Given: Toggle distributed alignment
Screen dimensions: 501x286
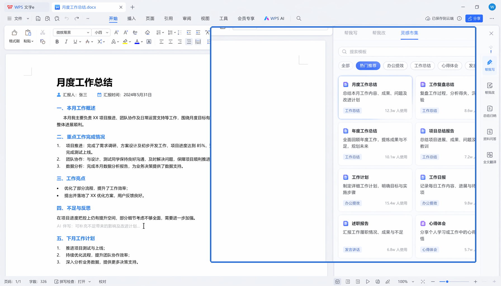Looking at the screenshot, I should tap(198, 42).
